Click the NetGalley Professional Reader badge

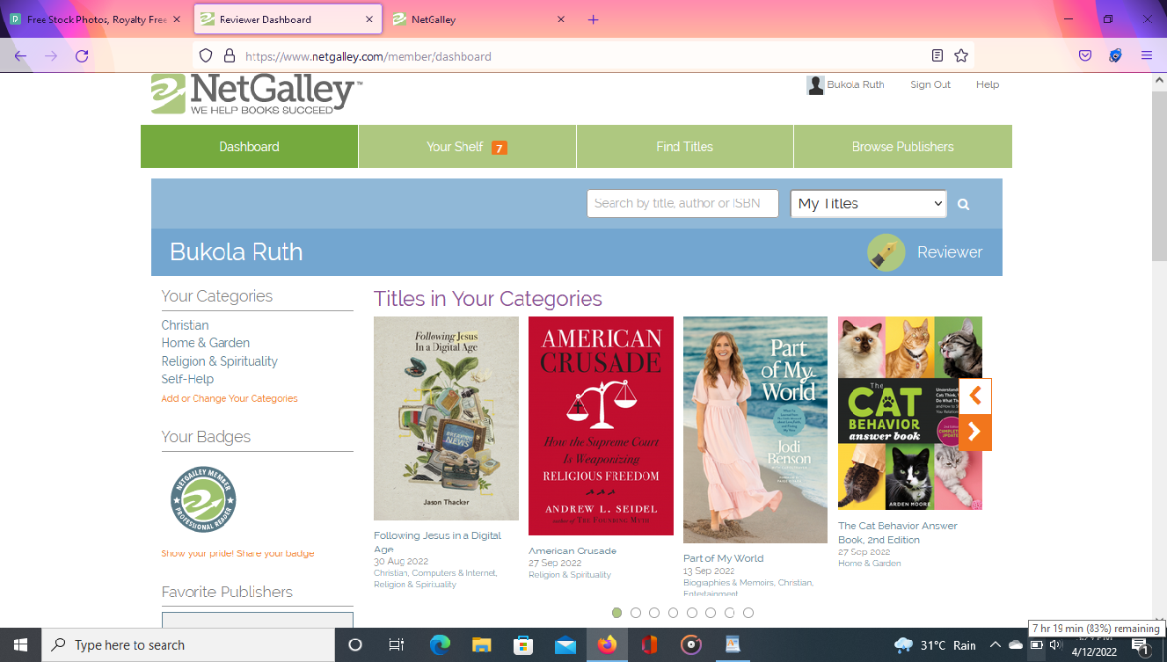coord(203,499)
